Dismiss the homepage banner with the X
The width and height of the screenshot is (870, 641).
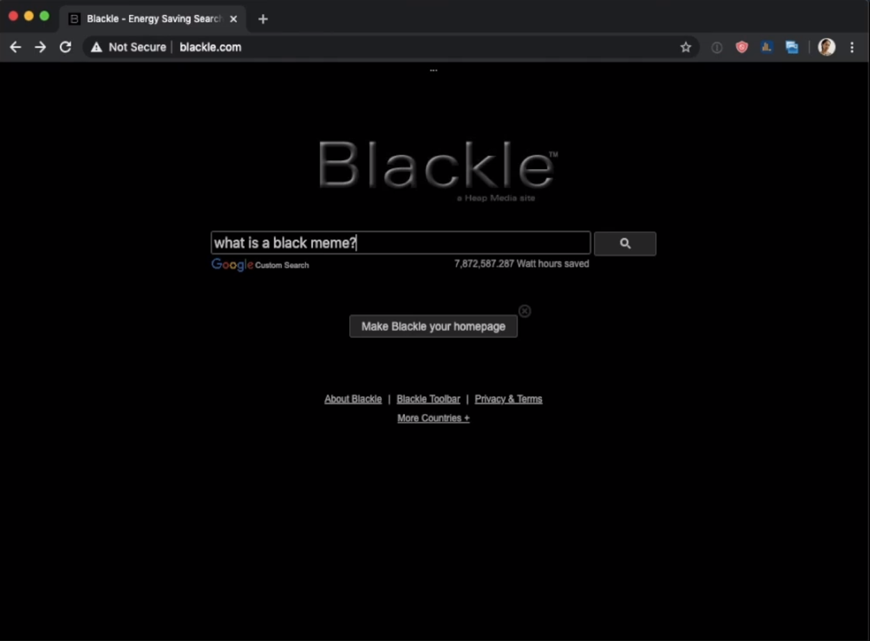[524, 310]
